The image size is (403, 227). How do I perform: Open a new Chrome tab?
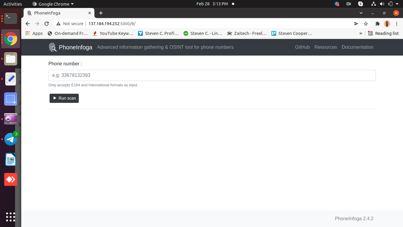[101, 13]
